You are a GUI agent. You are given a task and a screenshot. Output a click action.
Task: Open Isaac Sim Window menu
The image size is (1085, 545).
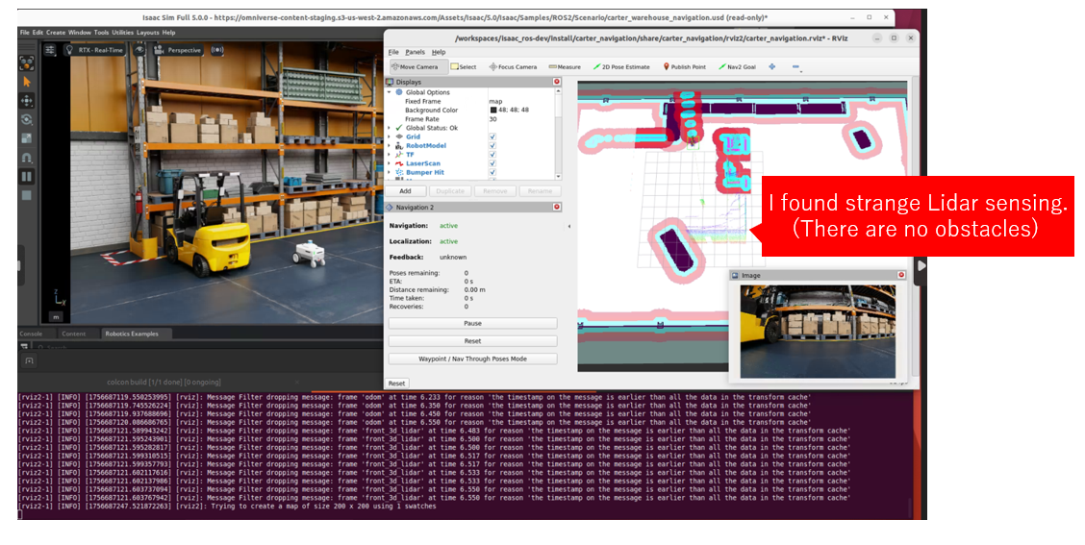point(80,33)
